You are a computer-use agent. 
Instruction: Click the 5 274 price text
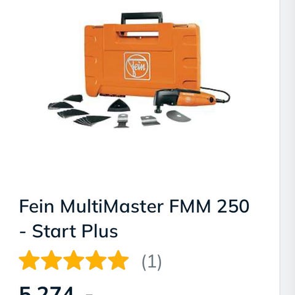[x=47, y=291]
